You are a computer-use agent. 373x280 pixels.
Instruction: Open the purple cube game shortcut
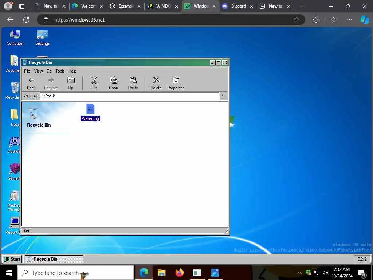[14, 172]
